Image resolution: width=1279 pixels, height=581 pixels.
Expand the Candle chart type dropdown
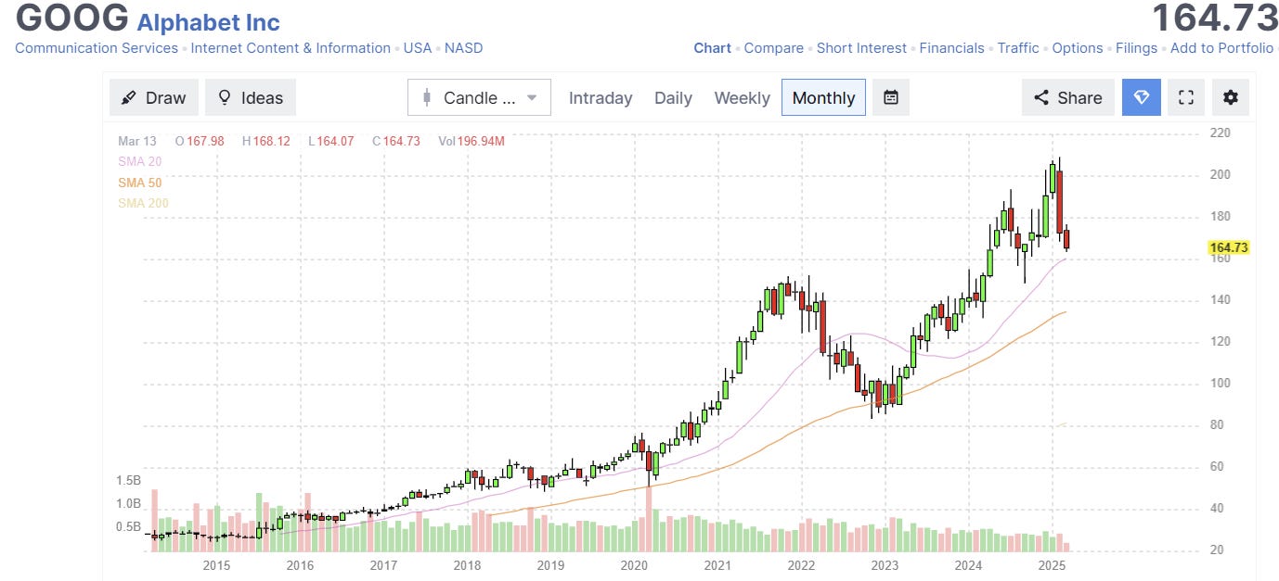point(479,97)
